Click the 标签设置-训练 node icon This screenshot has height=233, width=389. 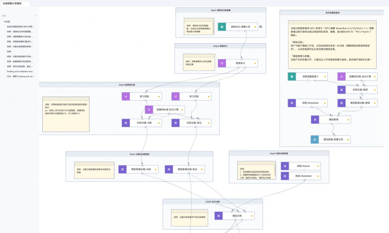pyautogui.click(x=125, y=122)
